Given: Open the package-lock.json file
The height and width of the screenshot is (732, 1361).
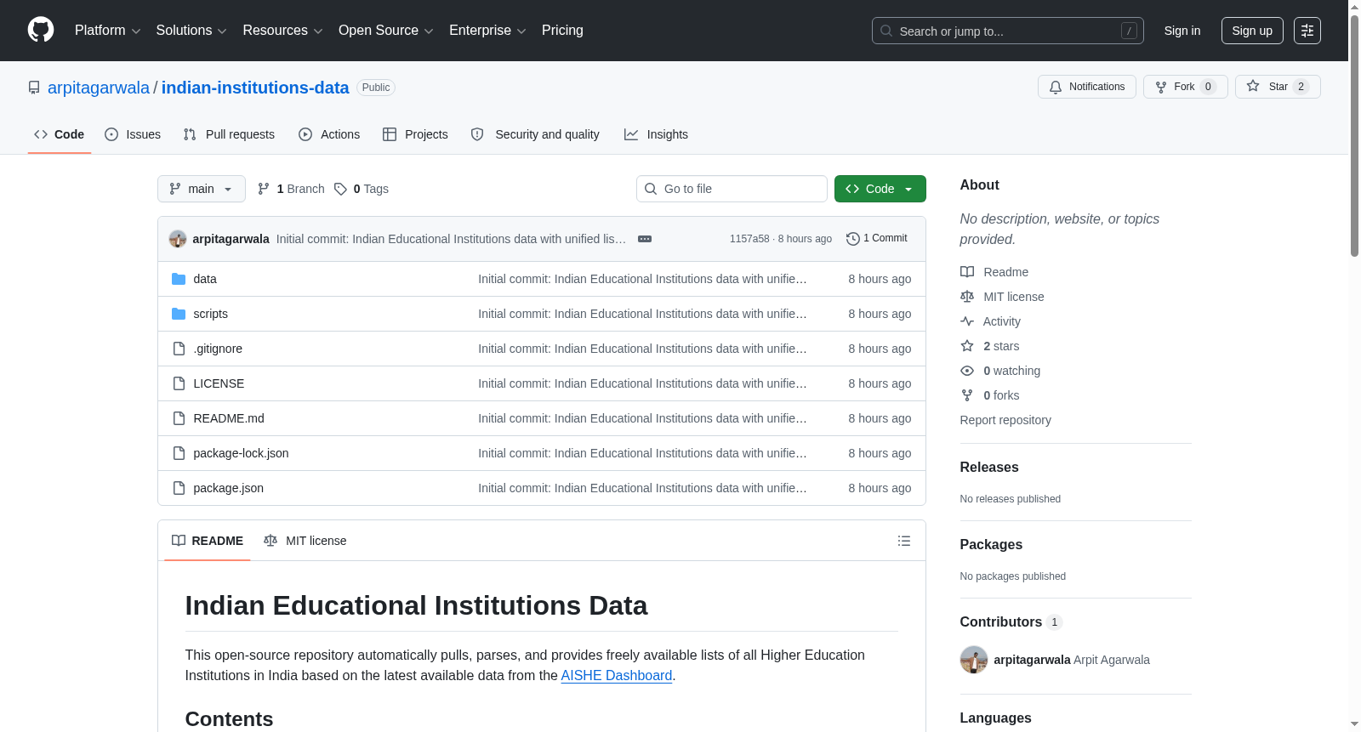Looking at the screenshot, I should coord(241,453).
